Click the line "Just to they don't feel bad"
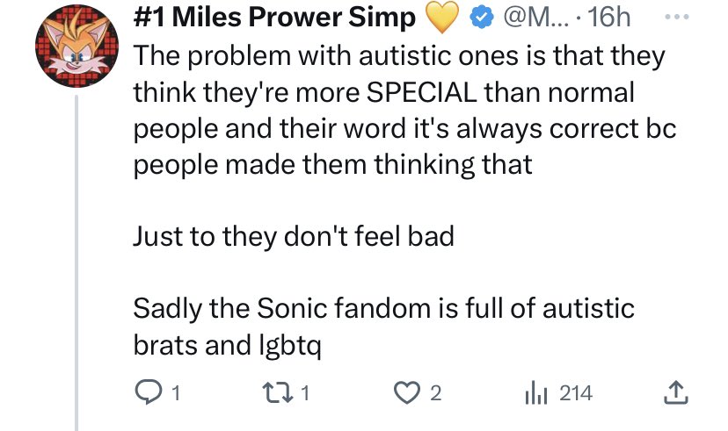The width and height of the screenshot is (728, 431). (x=294, y=236)
